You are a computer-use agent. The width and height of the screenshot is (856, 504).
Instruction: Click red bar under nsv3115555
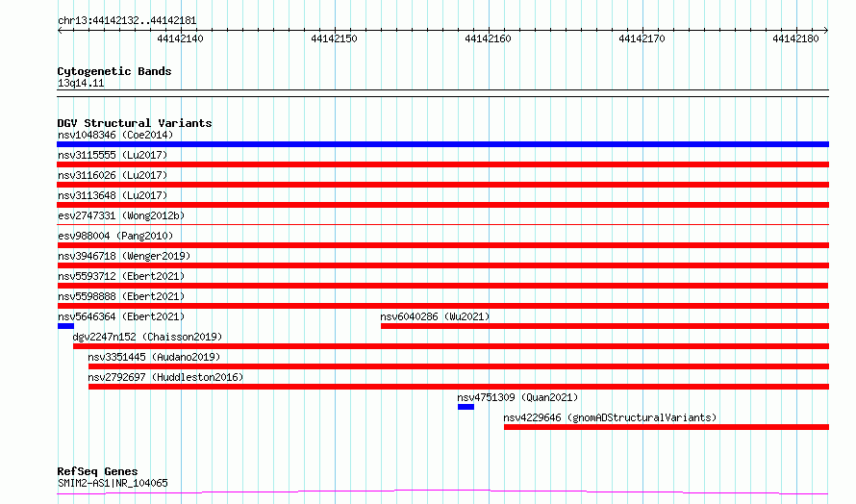442,164
